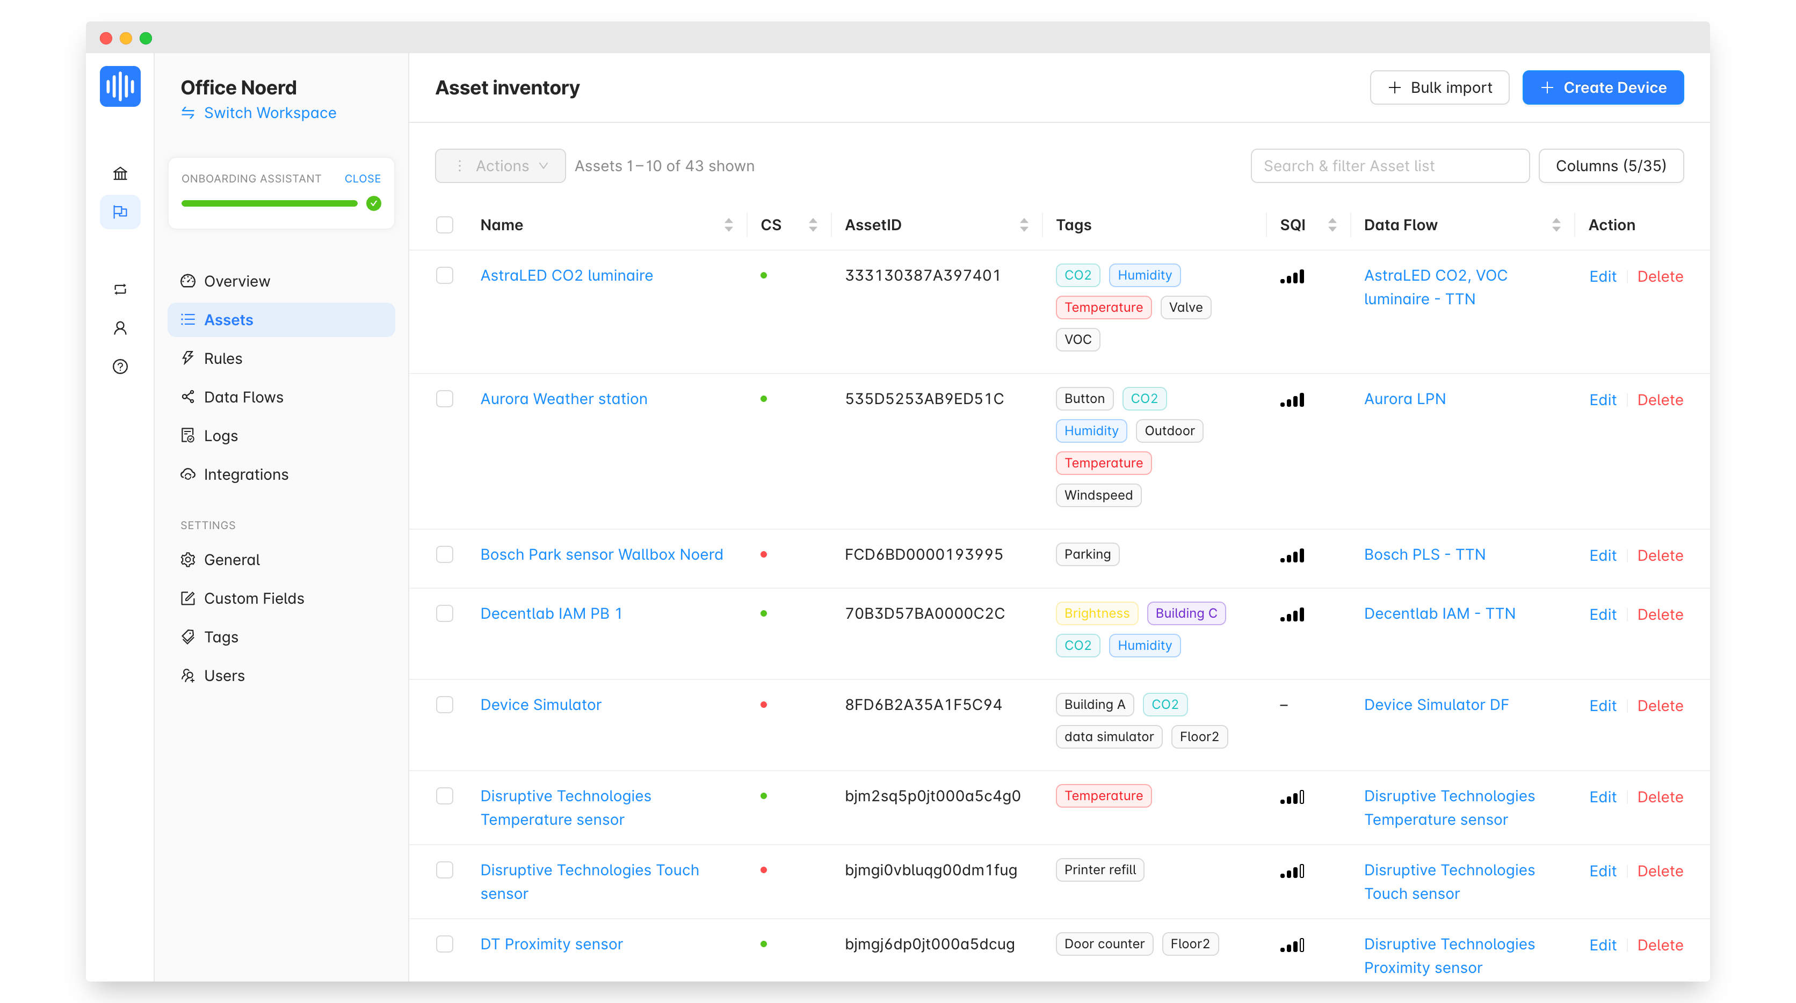This screenshot has width=1796, height=1003.
Task: Check the DT Proximity sensor row checkbox
Action: pyautogui.click(x=445, y=944)
